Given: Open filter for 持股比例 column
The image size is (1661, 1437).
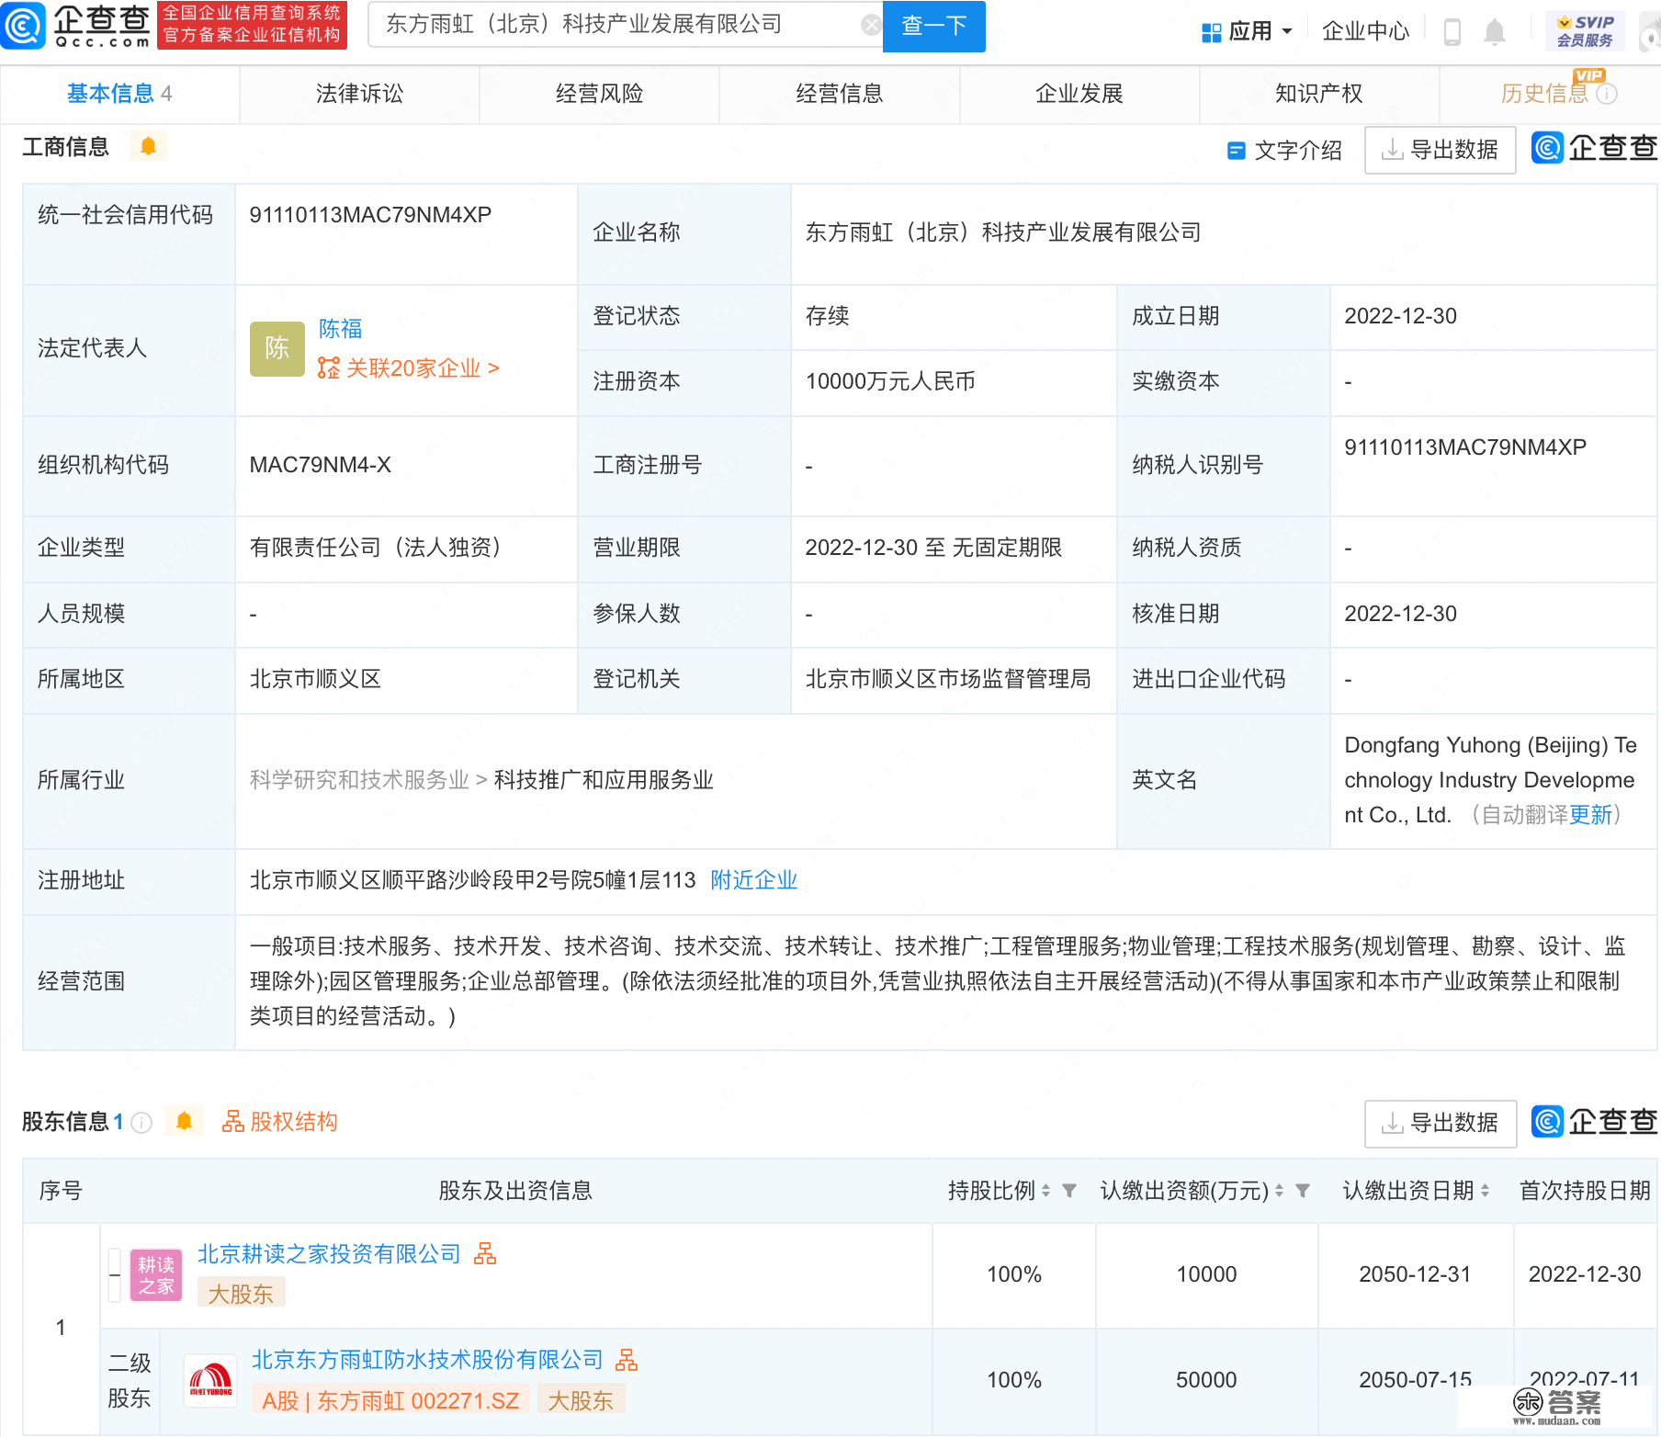Looking at the screenshot, I should pyautogui.click(x=1069, y=1191).
